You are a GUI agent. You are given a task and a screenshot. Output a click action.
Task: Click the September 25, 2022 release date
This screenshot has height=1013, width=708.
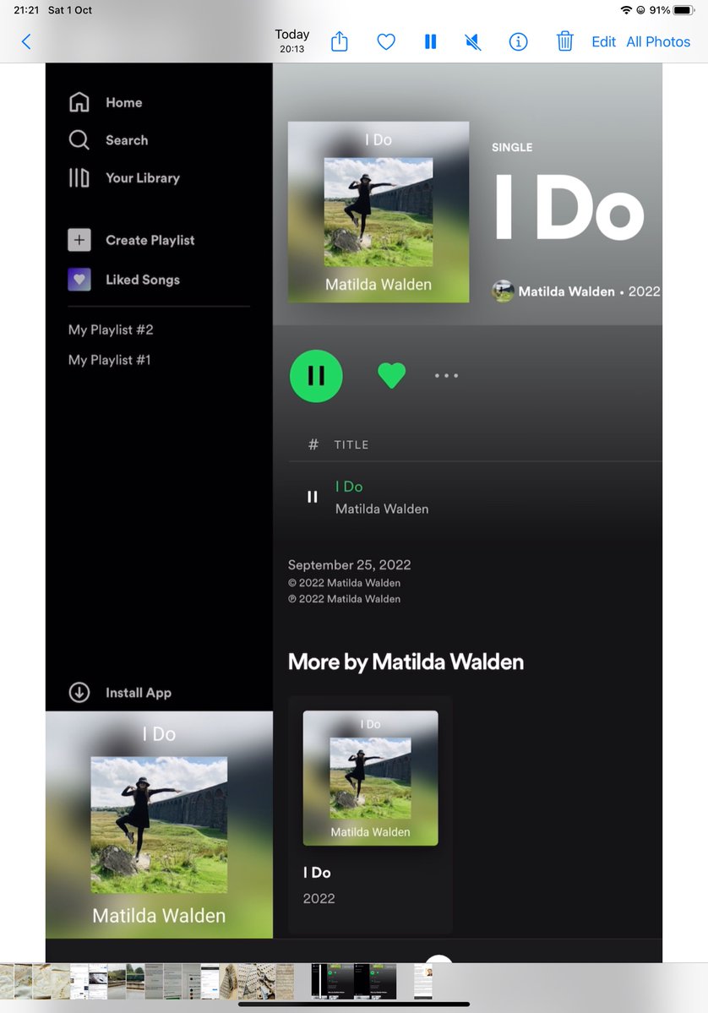point(350,564)
